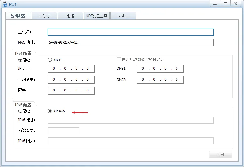Screen dimensions: 244x167
Task: Open the 命令行 tab
Action: 44,16
